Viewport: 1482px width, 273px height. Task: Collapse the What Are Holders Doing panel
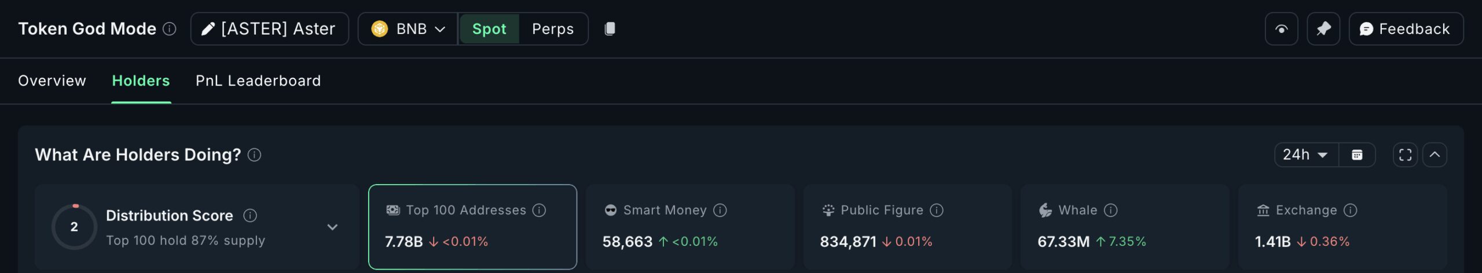pyautogui.click(x=1435, y=155)
